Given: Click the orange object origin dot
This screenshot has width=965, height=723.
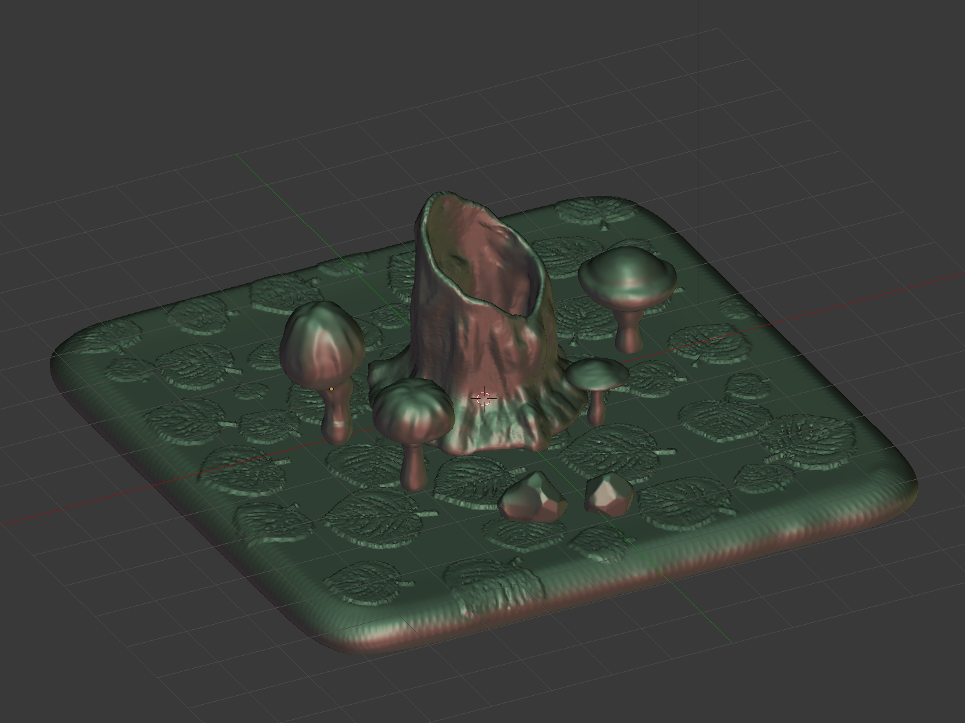Looking at the screenshot, I should click(x=332, y=389).
